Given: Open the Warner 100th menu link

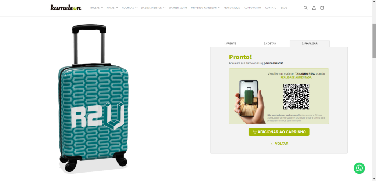Looking at the screenshot, I should [178, 8].
